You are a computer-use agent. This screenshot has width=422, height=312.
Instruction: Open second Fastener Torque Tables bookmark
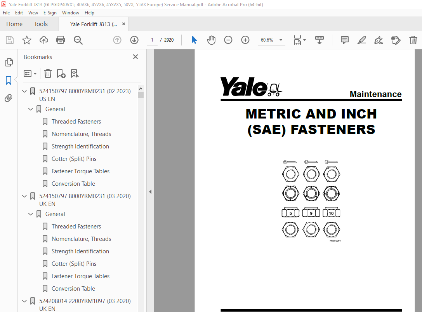[80, 276]
